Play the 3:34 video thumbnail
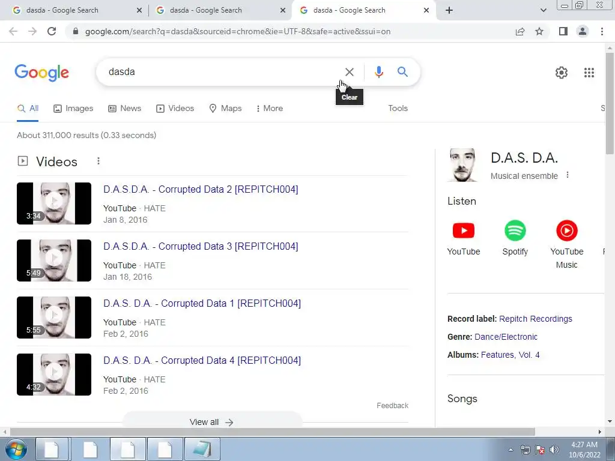 pyautogui.click(x=54, y=203)
